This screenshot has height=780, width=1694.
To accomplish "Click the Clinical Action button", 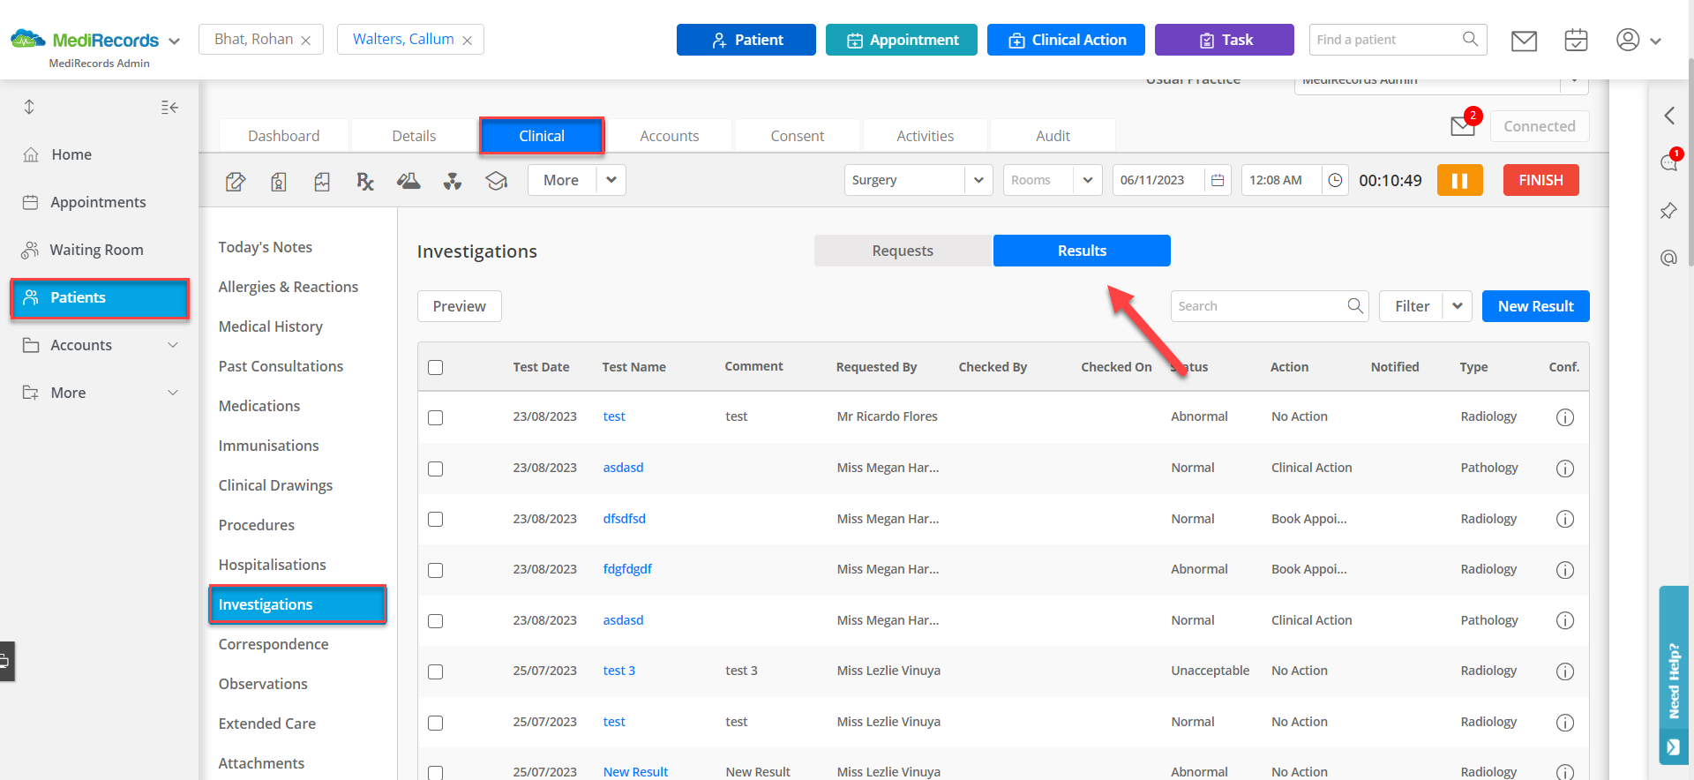I will pyautogui.click(x=1066, y=40).
